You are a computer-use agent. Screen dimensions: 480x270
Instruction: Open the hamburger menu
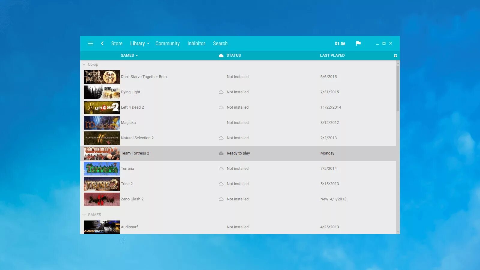[x=91, y=43]
